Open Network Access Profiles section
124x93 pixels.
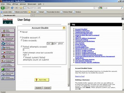8,69
